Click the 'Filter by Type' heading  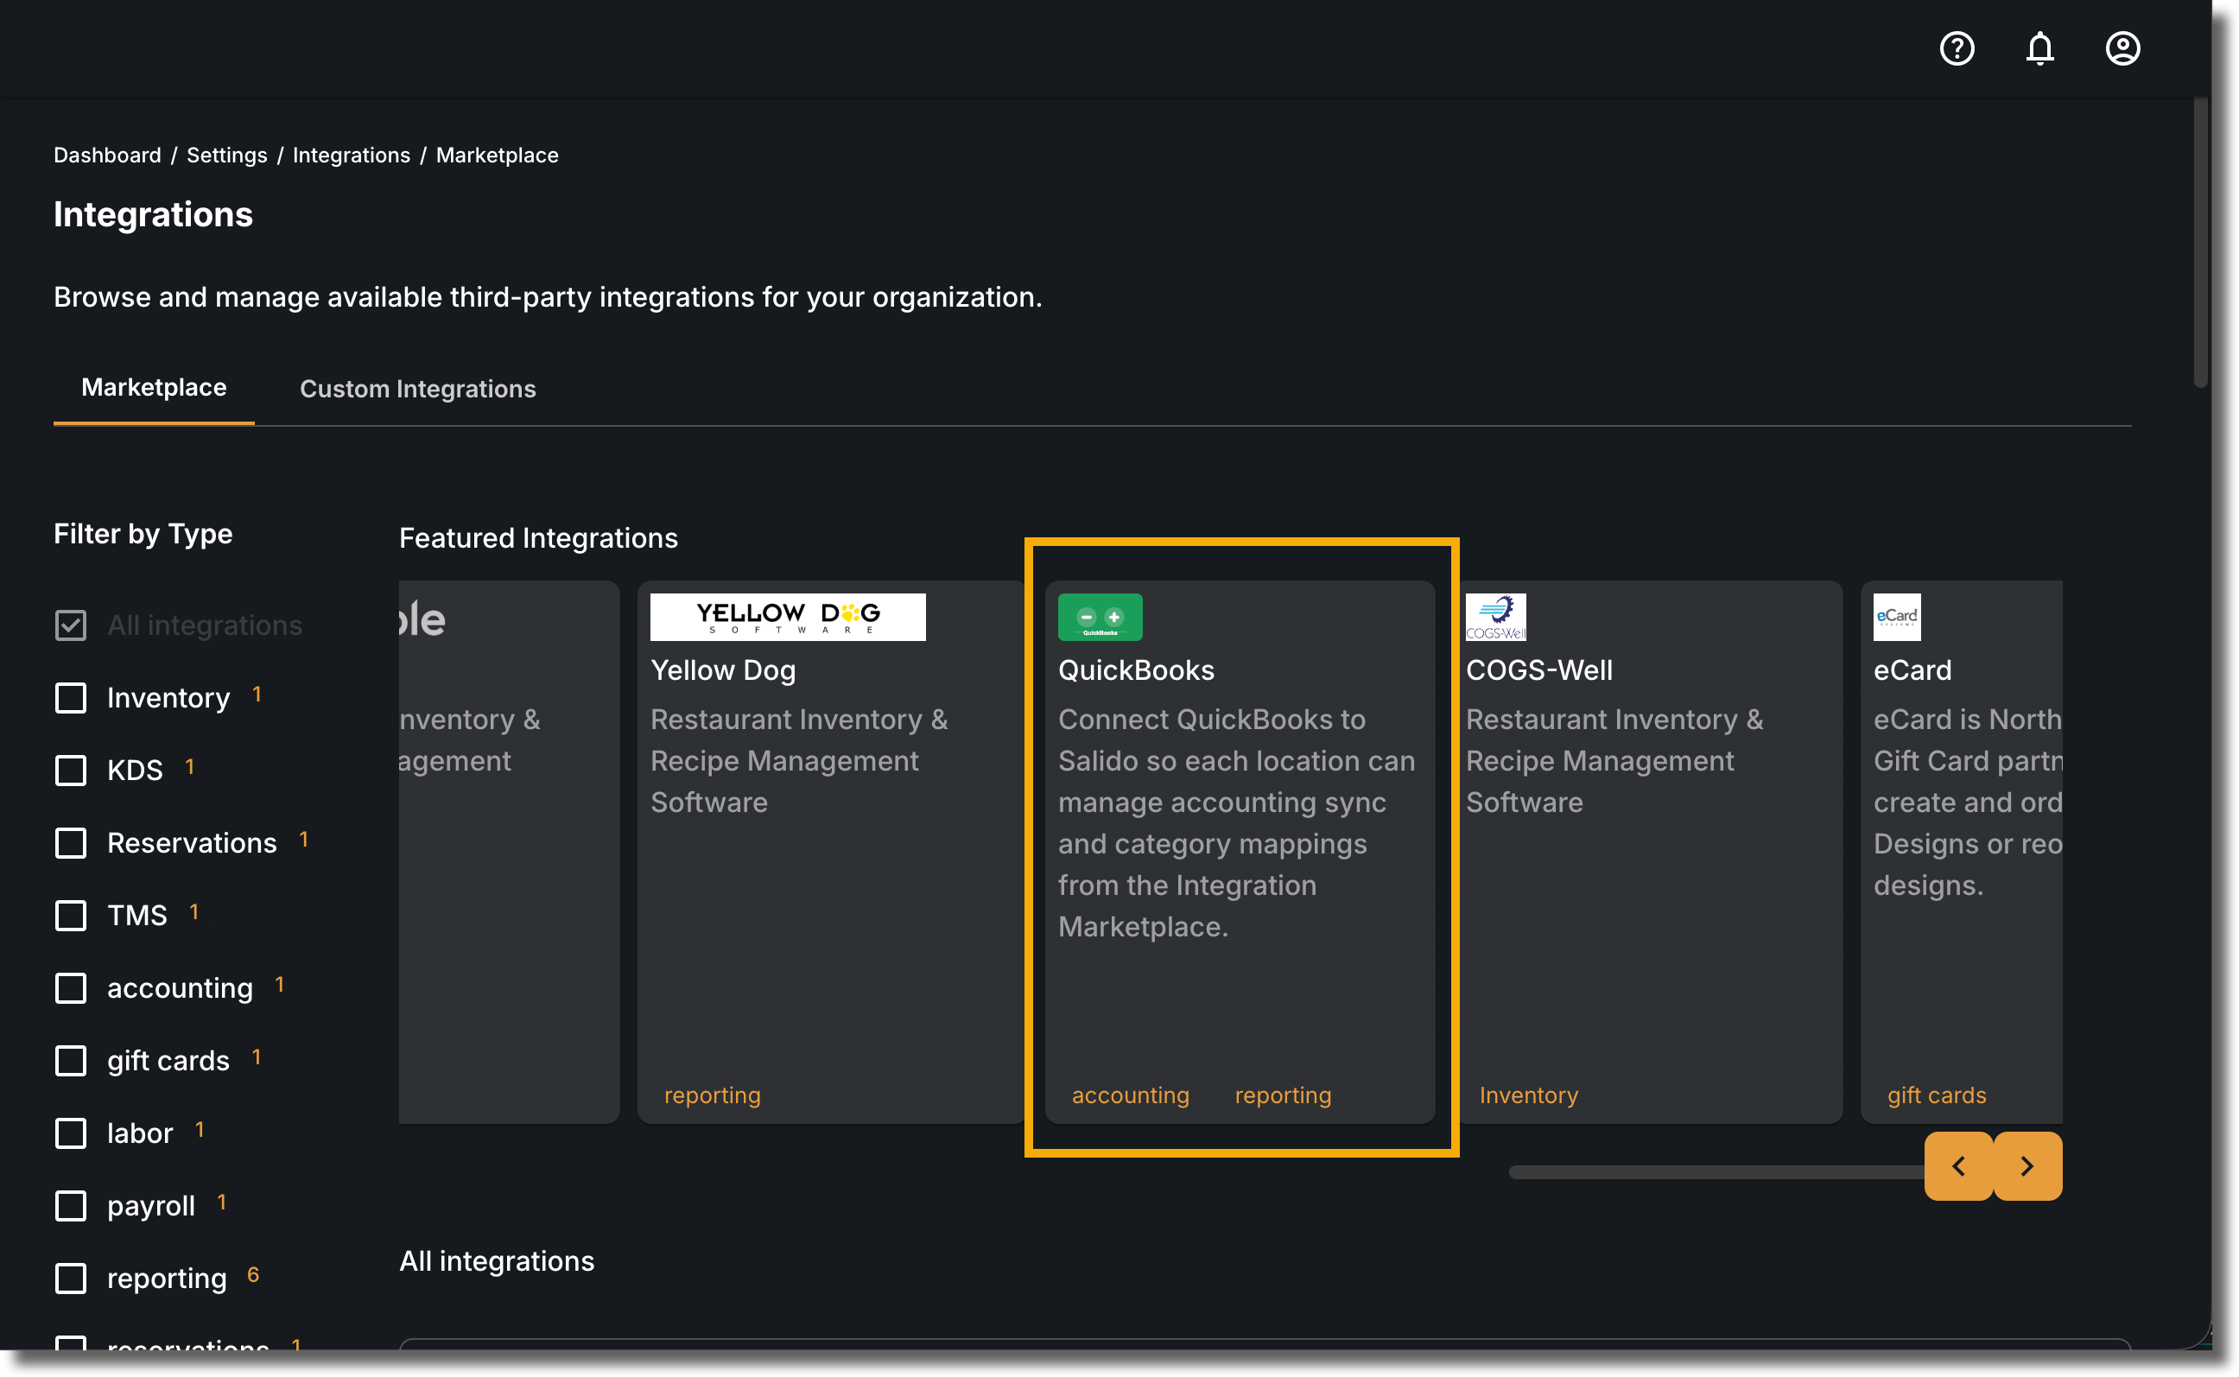tap(143, 534)
